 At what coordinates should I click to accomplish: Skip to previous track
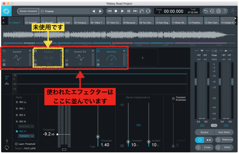(109, 11)
